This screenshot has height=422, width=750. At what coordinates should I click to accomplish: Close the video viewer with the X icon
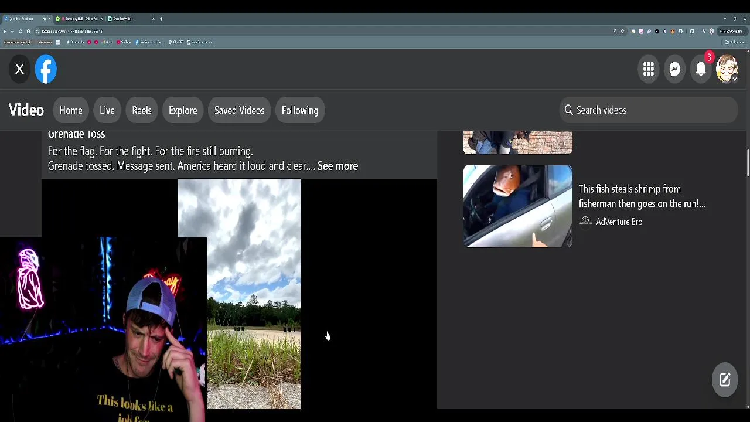click(x=19, y=69)
